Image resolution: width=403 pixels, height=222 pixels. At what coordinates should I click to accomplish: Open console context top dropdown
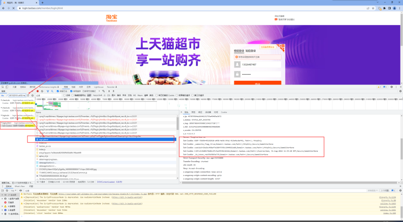13,190
